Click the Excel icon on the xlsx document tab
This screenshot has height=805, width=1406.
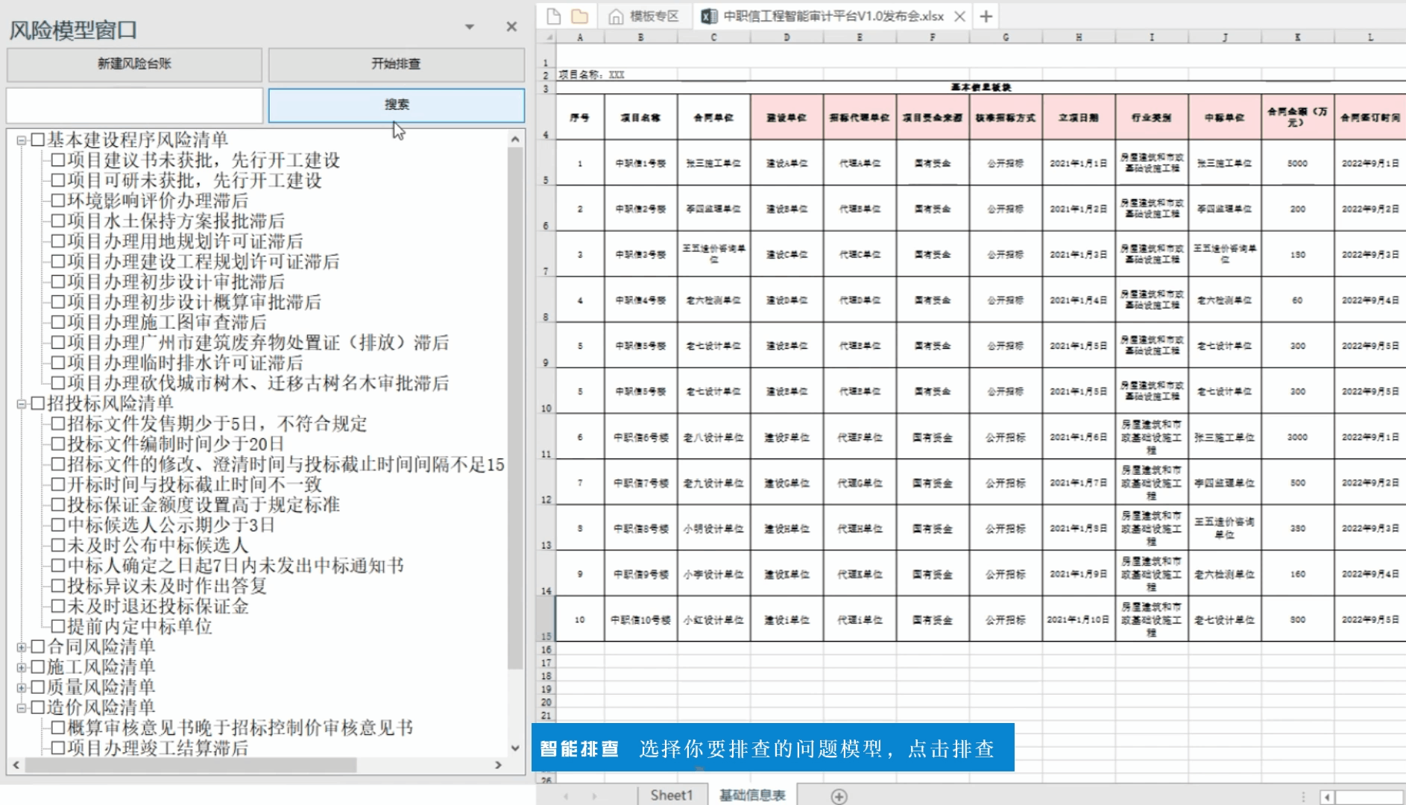coord(708,14)
